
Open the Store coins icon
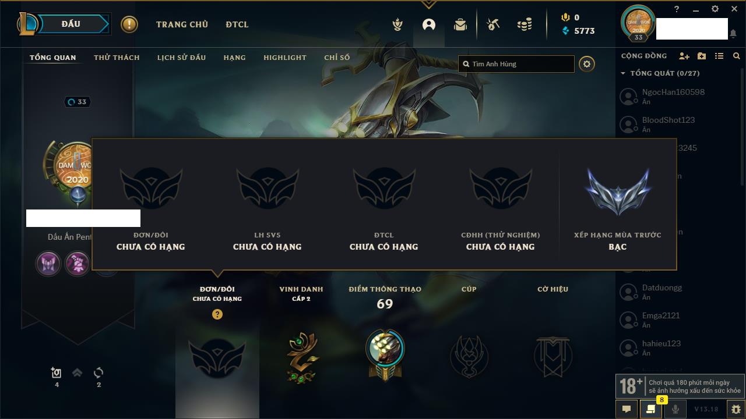pos(525,24)
